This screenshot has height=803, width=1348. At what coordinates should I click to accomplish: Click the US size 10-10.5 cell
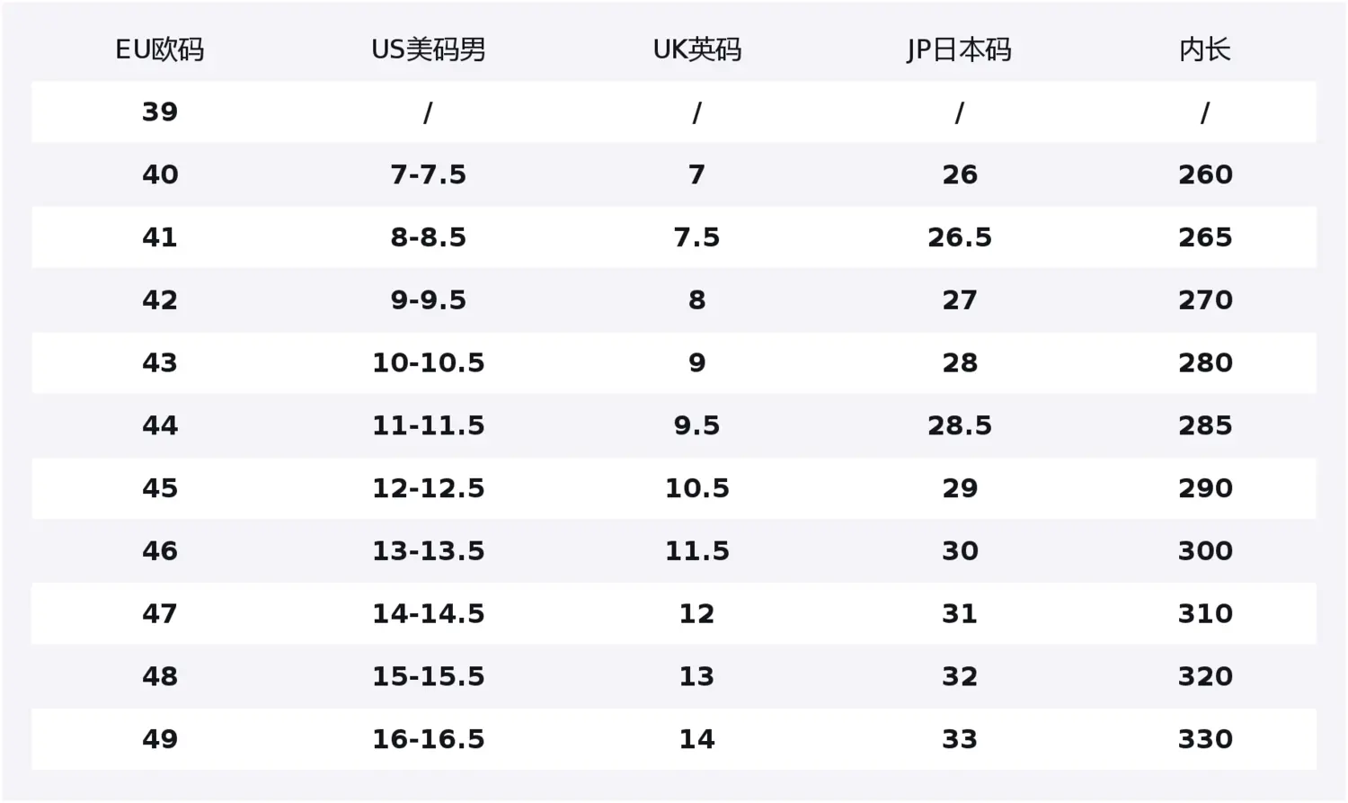[428, 363]
